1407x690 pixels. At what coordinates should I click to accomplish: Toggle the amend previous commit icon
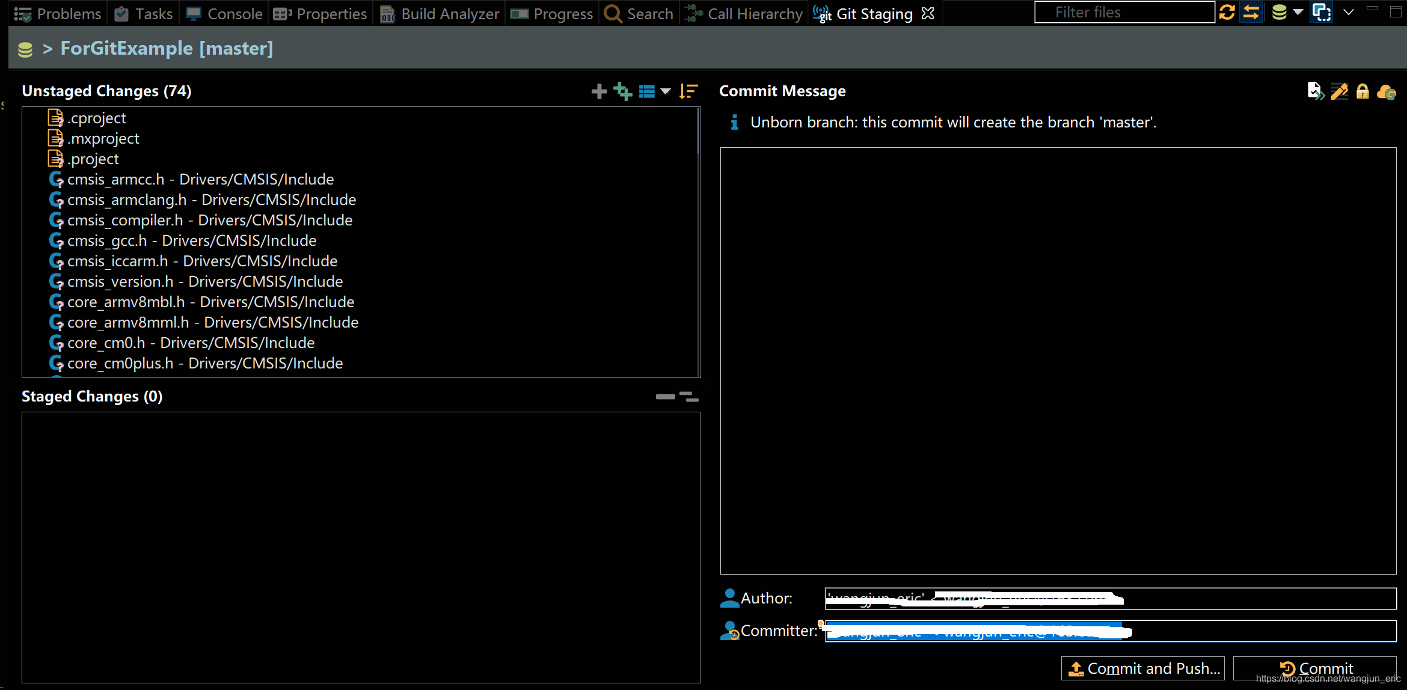(x=1315, y=91)
